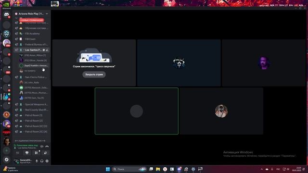This screenshot has width=308, height=173.
Task: Join the Federal Bureau voice channel
Action: point(32,45)
